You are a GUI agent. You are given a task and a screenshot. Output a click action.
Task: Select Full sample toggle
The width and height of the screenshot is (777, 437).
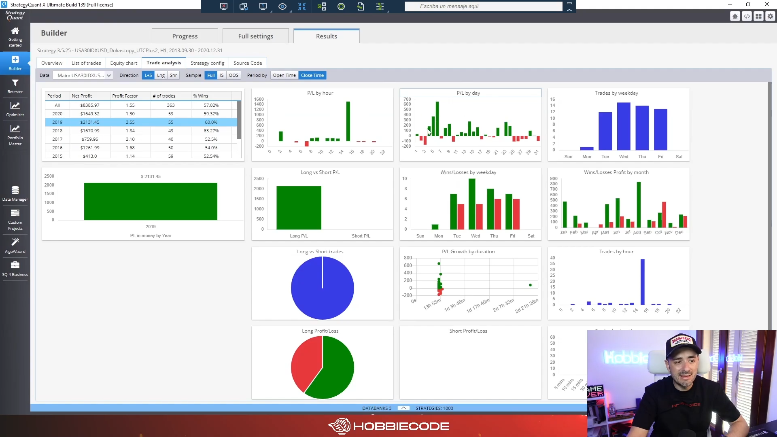coord(211,75)
